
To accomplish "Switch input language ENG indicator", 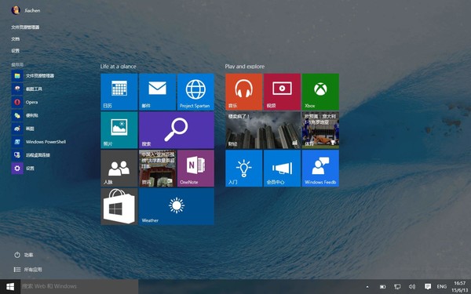I will click(x=441, y=287).
